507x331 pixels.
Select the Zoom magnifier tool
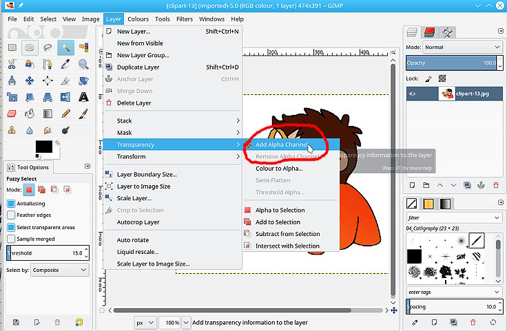pyautogui.click(x=84, y=64)
